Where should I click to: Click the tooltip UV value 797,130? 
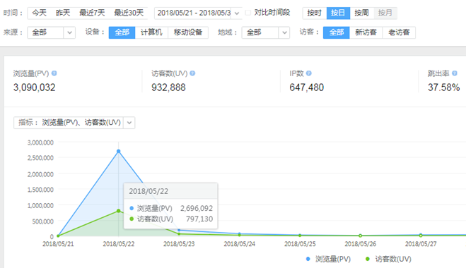(x=199, y=219)
